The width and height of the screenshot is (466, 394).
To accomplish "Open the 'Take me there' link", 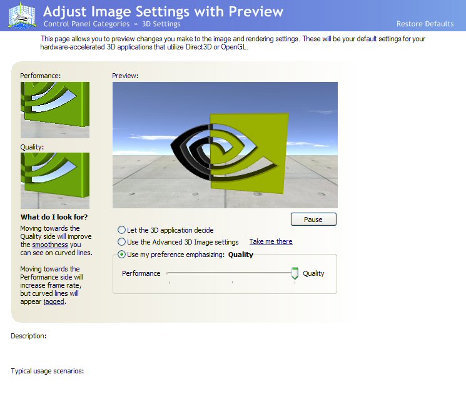I will [271, 241].
